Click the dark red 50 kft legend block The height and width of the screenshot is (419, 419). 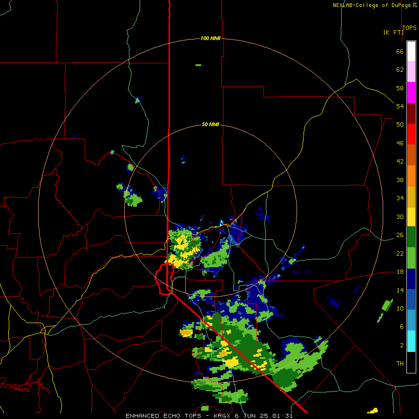tap(411, 114)
